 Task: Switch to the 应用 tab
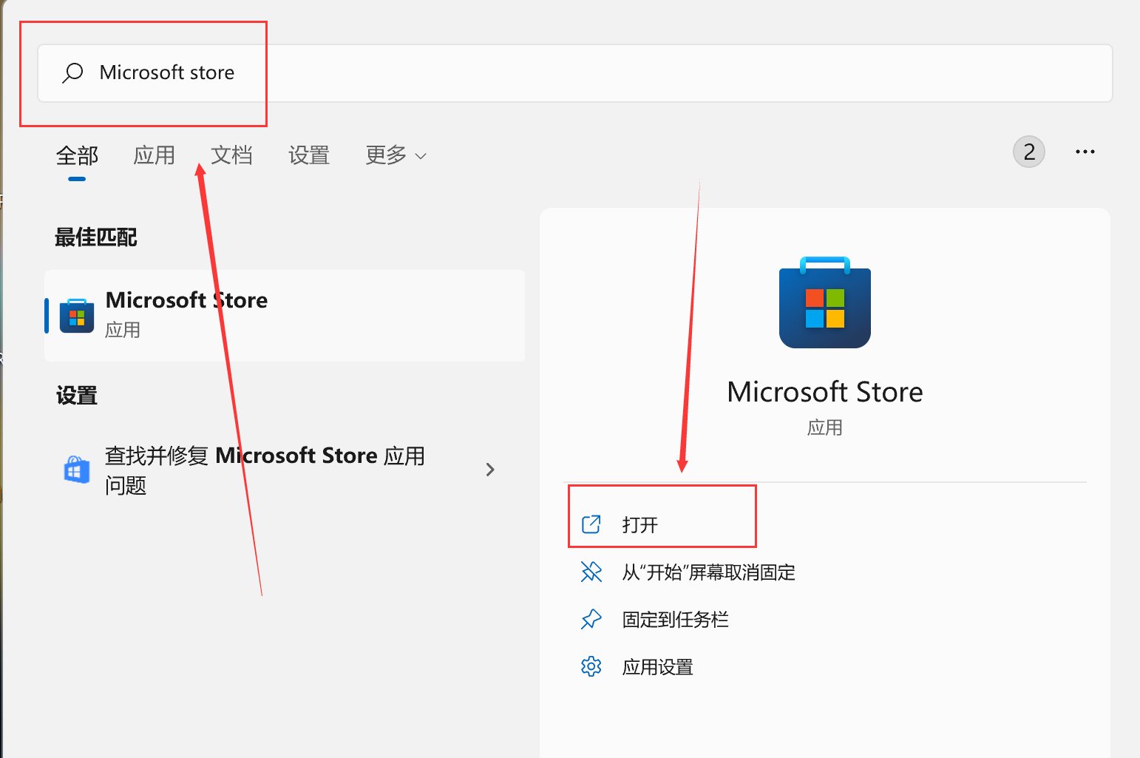(154, 155)
